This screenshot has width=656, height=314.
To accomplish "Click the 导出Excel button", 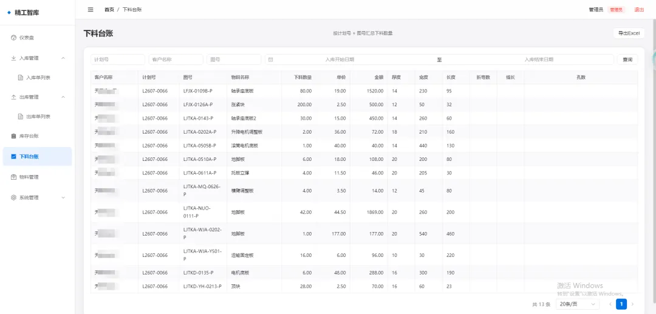I will point(629,33).
